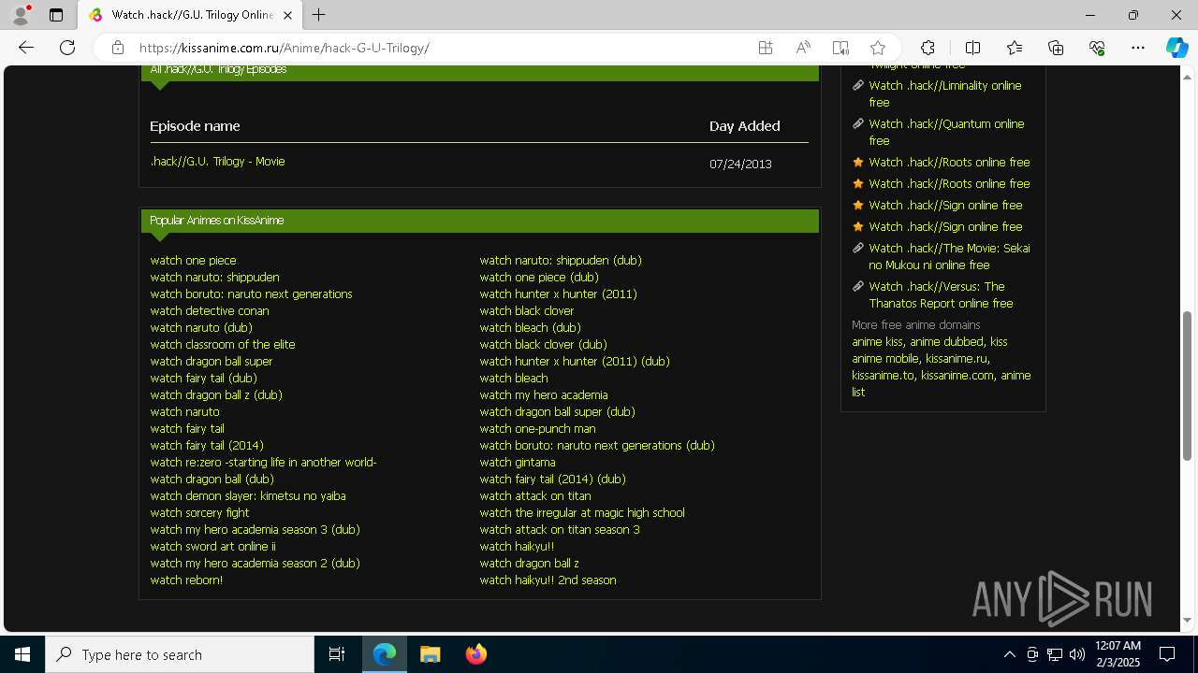Click the page vertical scrollbar thumb

1188,385
